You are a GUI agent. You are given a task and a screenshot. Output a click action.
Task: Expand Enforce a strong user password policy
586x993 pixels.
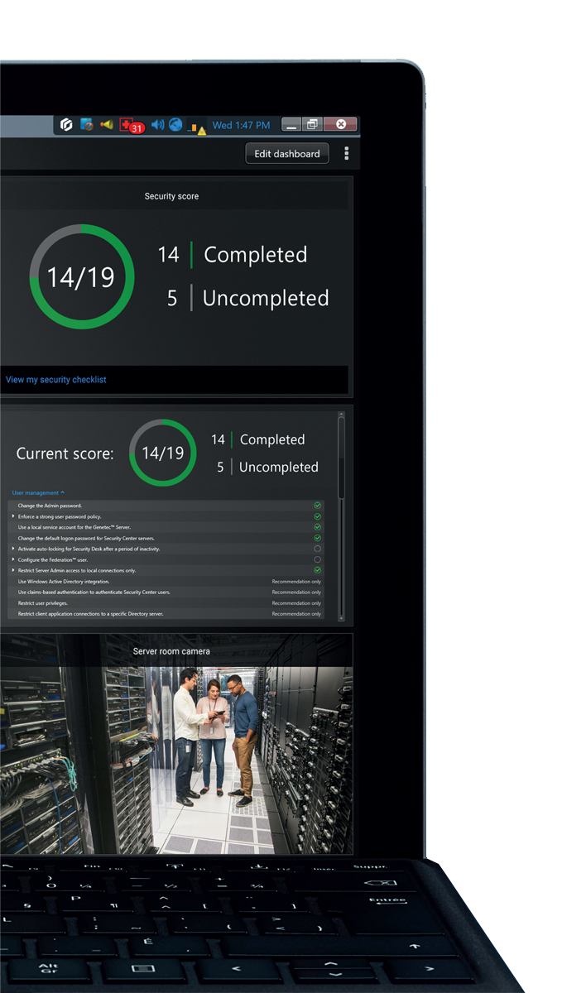pos(13,516)
